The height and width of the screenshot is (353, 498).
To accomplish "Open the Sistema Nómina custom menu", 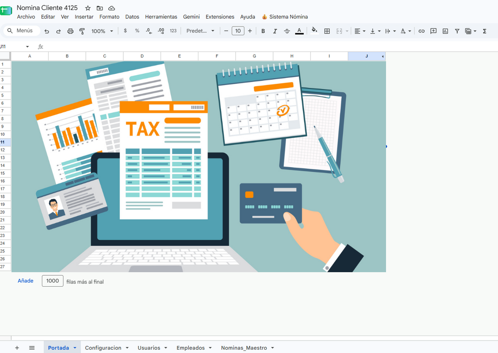I will (x=285, y=17).
